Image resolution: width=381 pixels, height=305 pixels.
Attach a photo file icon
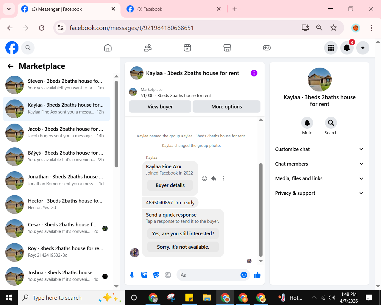[x=144, y=275]
